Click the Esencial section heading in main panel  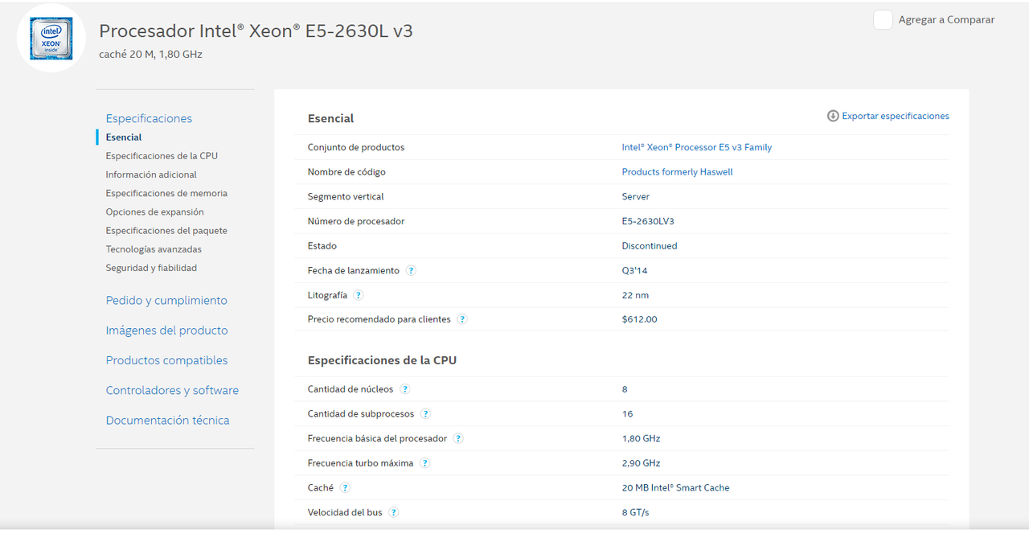330,118
